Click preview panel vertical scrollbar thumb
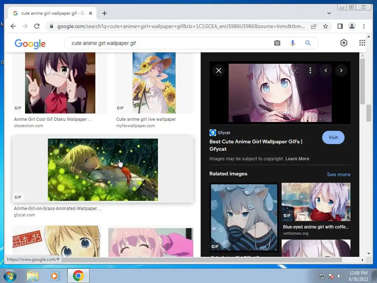Screen dimensions: 377x283 (362, 81)
